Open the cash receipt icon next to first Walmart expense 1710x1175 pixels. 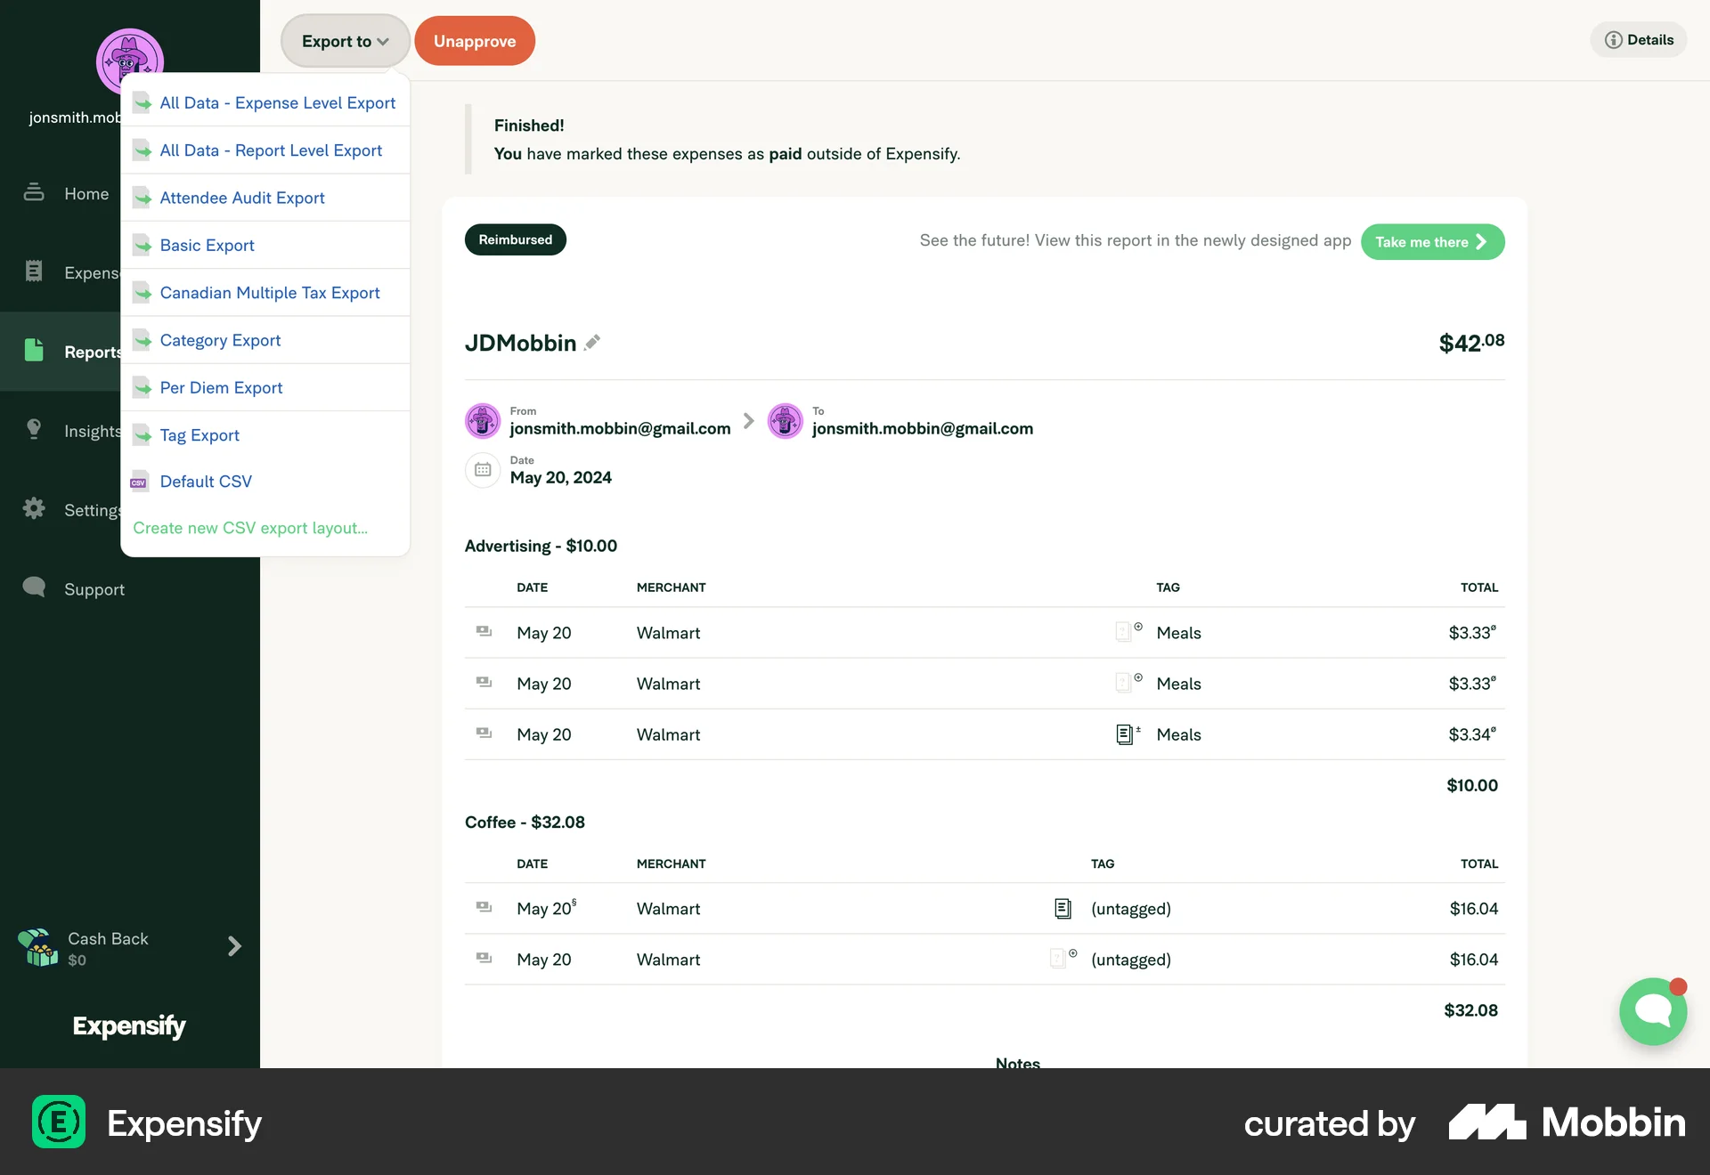tap(484, 631)
